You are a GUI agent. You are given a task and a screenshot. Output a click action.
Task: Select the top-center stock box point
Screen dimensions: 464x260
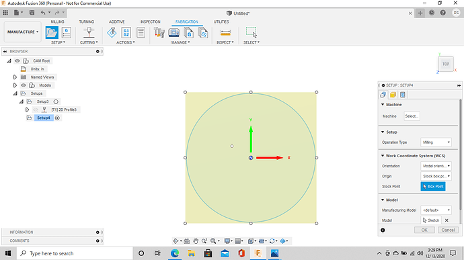coord(251,92)
